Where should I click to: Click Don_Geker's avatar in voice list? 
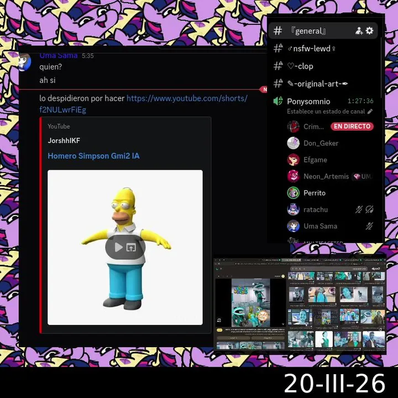tap(293, 143)
